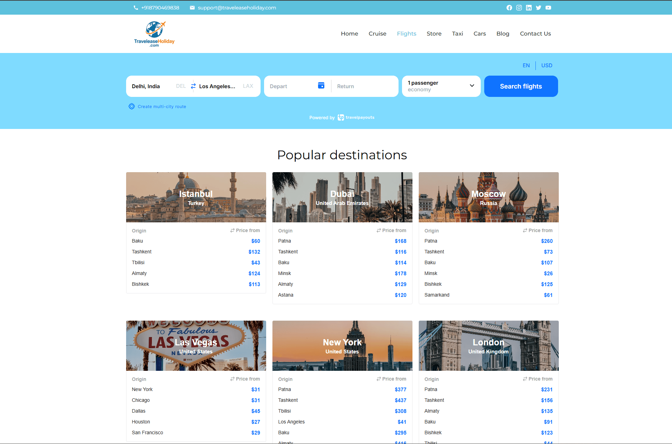672x444 pixels.
Task: Open the USD currency selector
Action: [547, 66]
